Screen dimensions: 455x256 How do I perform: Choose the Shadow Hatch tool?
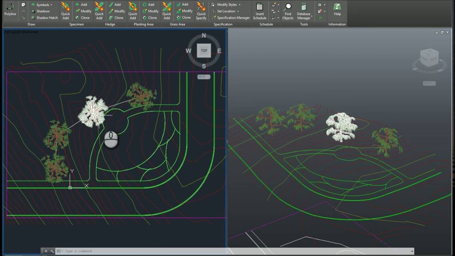click(x=44, y=17)
